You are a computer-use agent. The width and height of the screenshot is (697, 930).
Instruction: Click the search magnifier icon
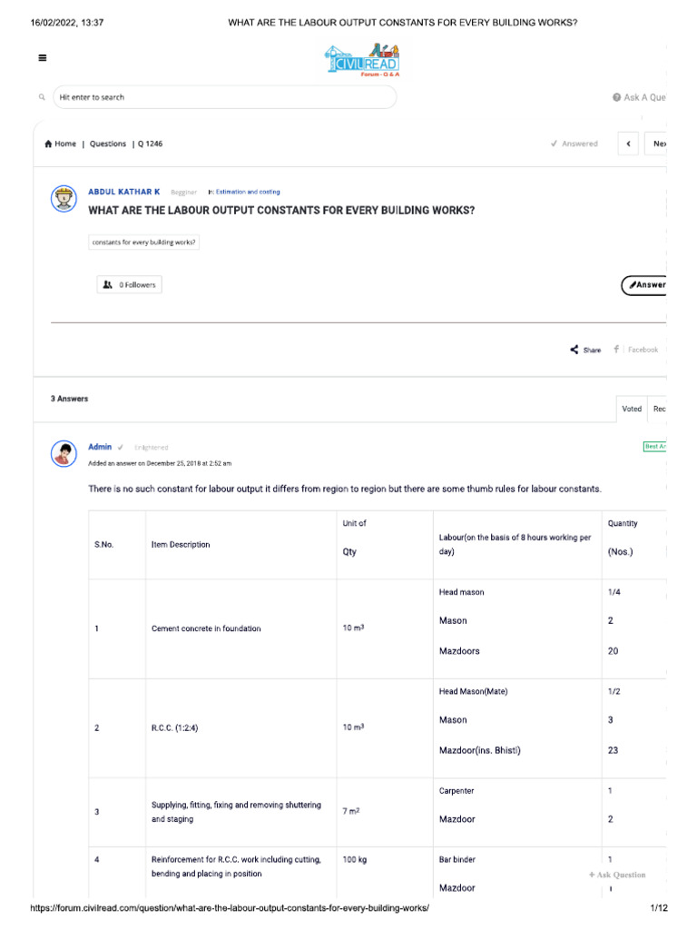coord(42,97)
